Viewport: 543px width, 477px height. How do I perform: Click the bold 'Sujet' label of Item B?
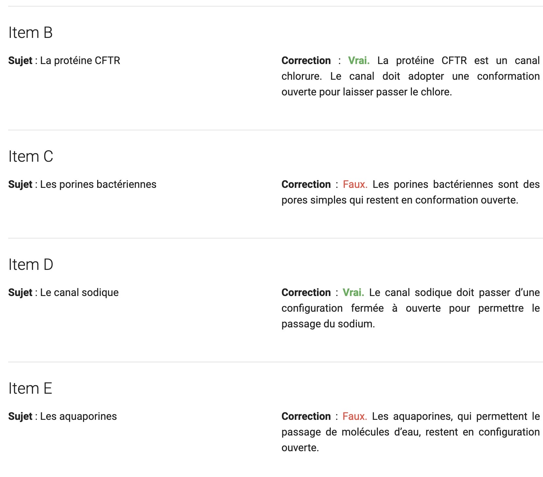click(20, 61)
